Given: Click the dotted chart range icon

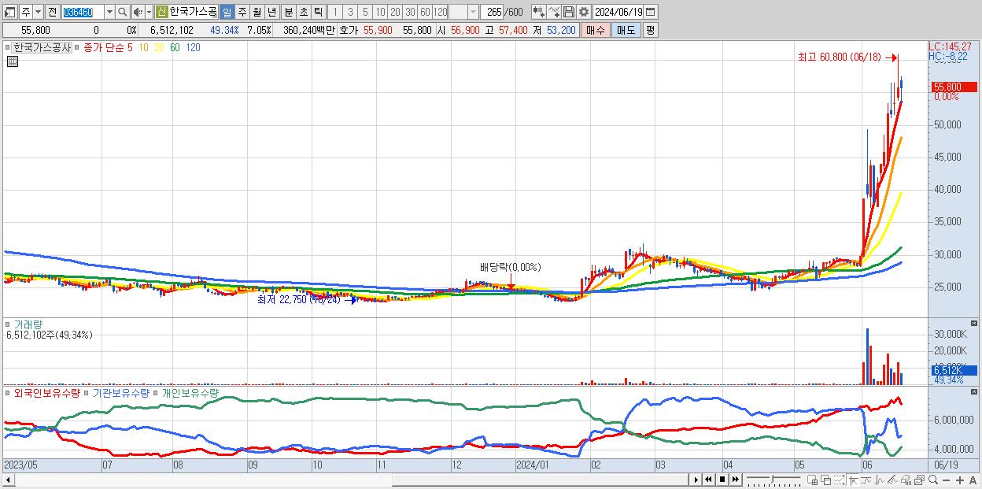Looking at the screenshot, I should (x=839, y=480).
